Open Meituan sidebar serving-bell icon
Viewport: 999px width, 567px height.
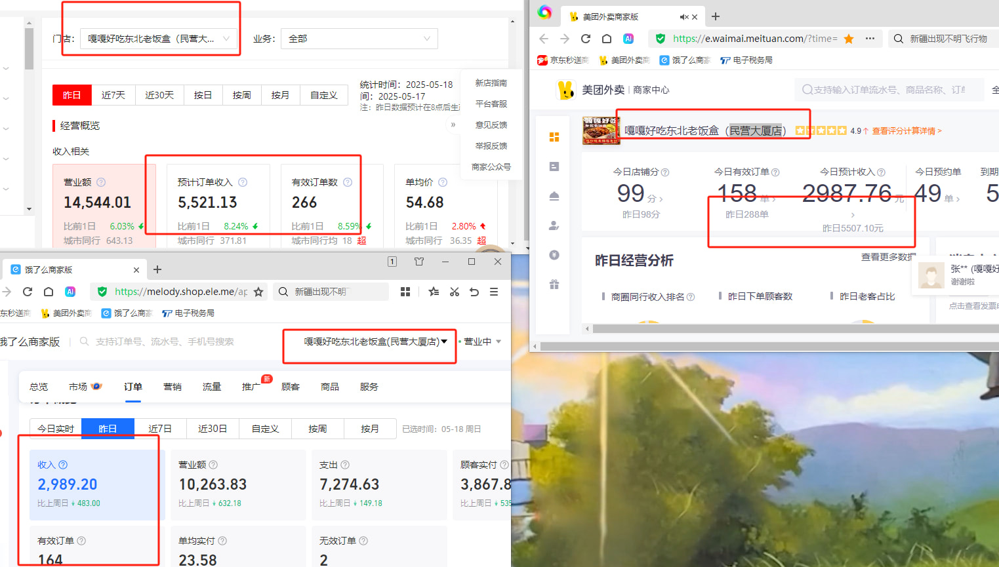coord(554,196)
